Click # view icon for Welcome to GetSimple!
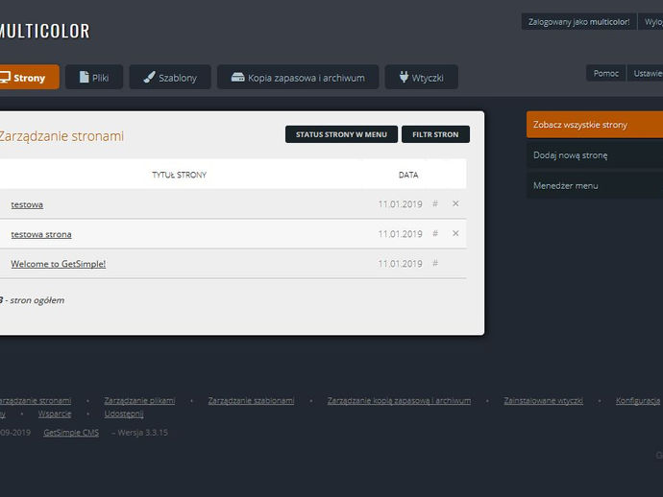The width and height of the screenshot is (663, 497). pos(435,263)
